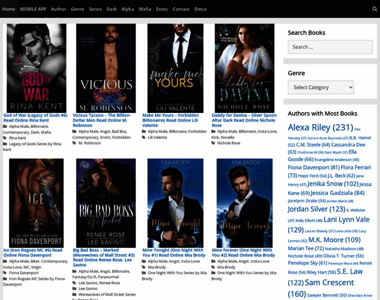
Task: Open the search magnifier icon in navbar
Action: (x=374, y=9)
